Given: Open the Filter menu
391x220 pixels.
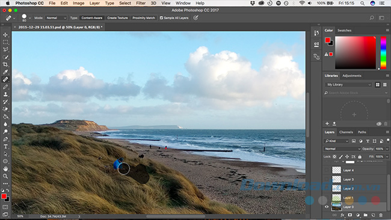Looking at the screenshot, I should point(141,3).
